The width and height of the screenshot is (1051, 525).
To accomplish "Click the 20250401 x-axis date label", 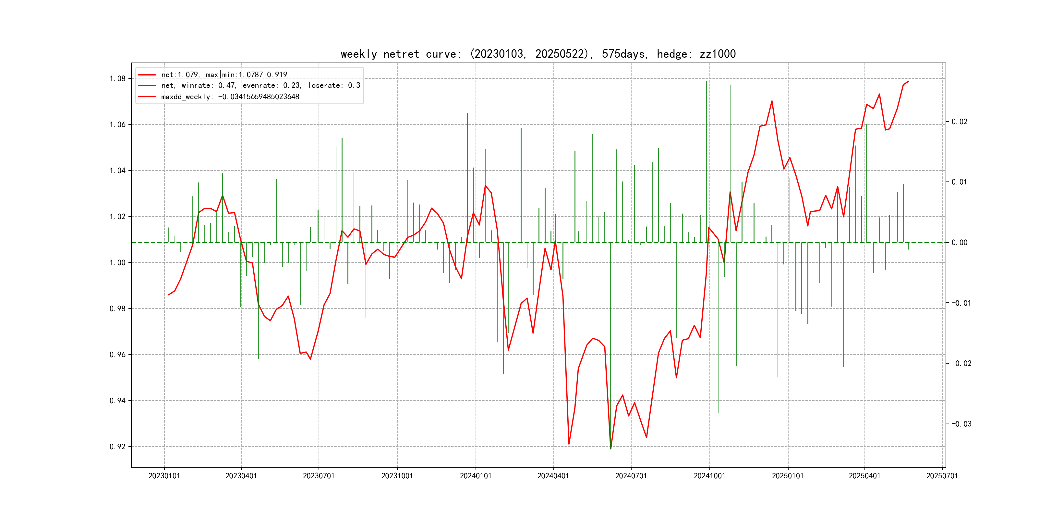I will coord(864,476).
